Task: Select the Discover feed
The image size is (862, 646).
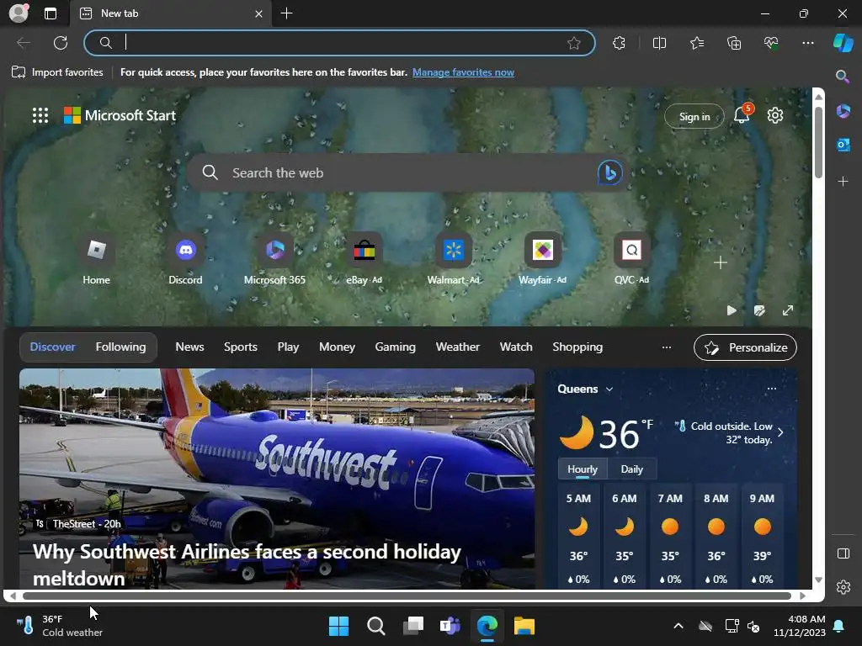Action: coord(52,347)
